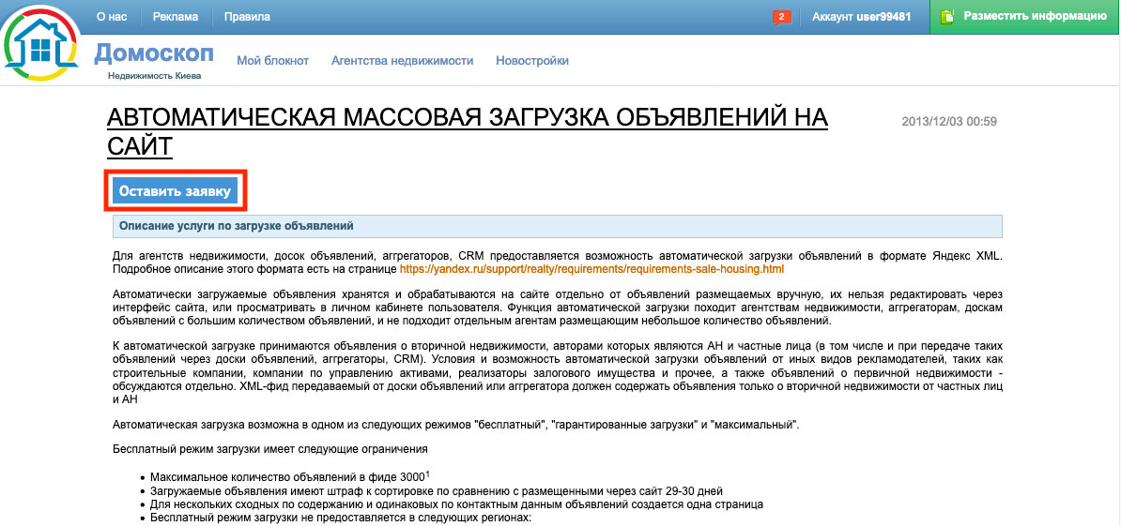Open the О нас page
The width and height of the screenshot is (1121, 526).
coord(112,17)
